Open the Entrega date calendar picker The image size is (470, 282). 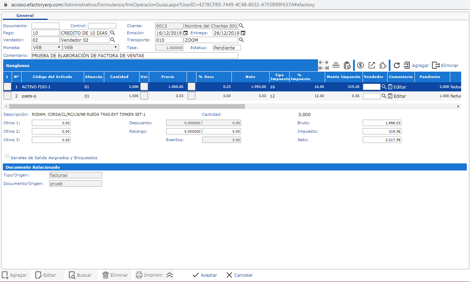[x=243, y=33]
